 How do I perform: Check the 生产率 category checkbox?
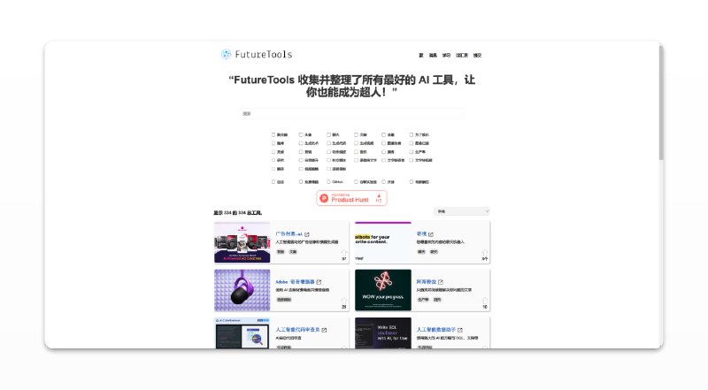[x=412, y=152]
